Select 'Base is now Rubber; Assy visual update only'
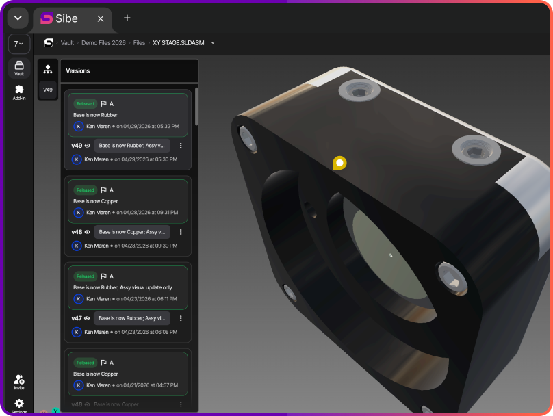This screenshot has height=416, width=553. tap(123, 287)
